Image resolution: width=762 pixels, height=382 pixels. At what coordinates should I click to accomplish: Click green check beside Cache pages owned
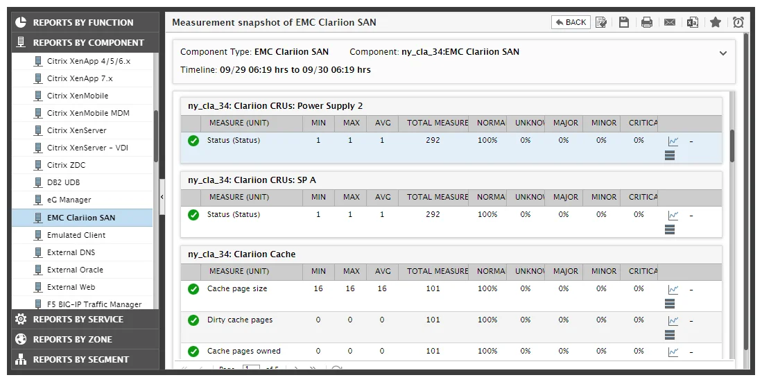(193, 351)
